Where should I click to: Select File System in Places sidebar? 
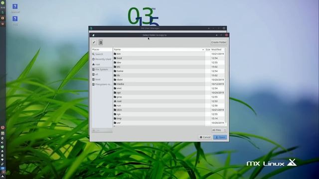pyautogui.click(x=102, y=70)
